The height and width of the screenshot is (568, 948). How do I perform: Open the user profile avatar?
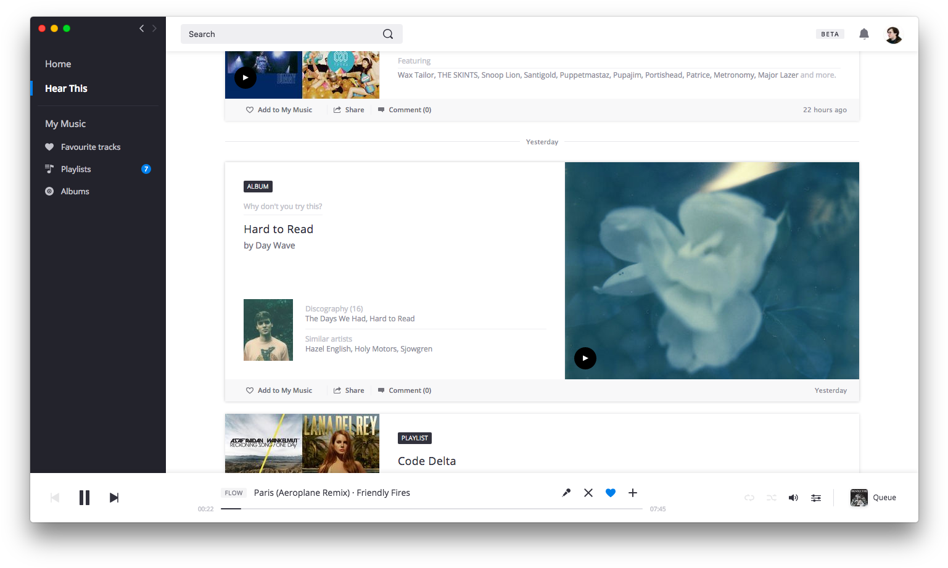[894, 35]
